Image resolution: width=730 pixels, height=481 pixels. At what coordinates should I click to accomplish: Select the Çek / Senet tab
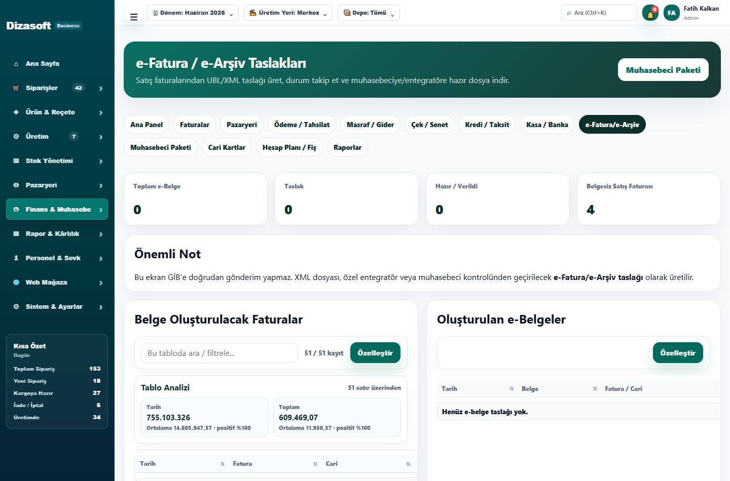429,125
